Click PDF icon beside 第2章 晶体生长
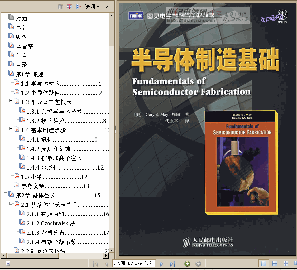 [11, 194]
